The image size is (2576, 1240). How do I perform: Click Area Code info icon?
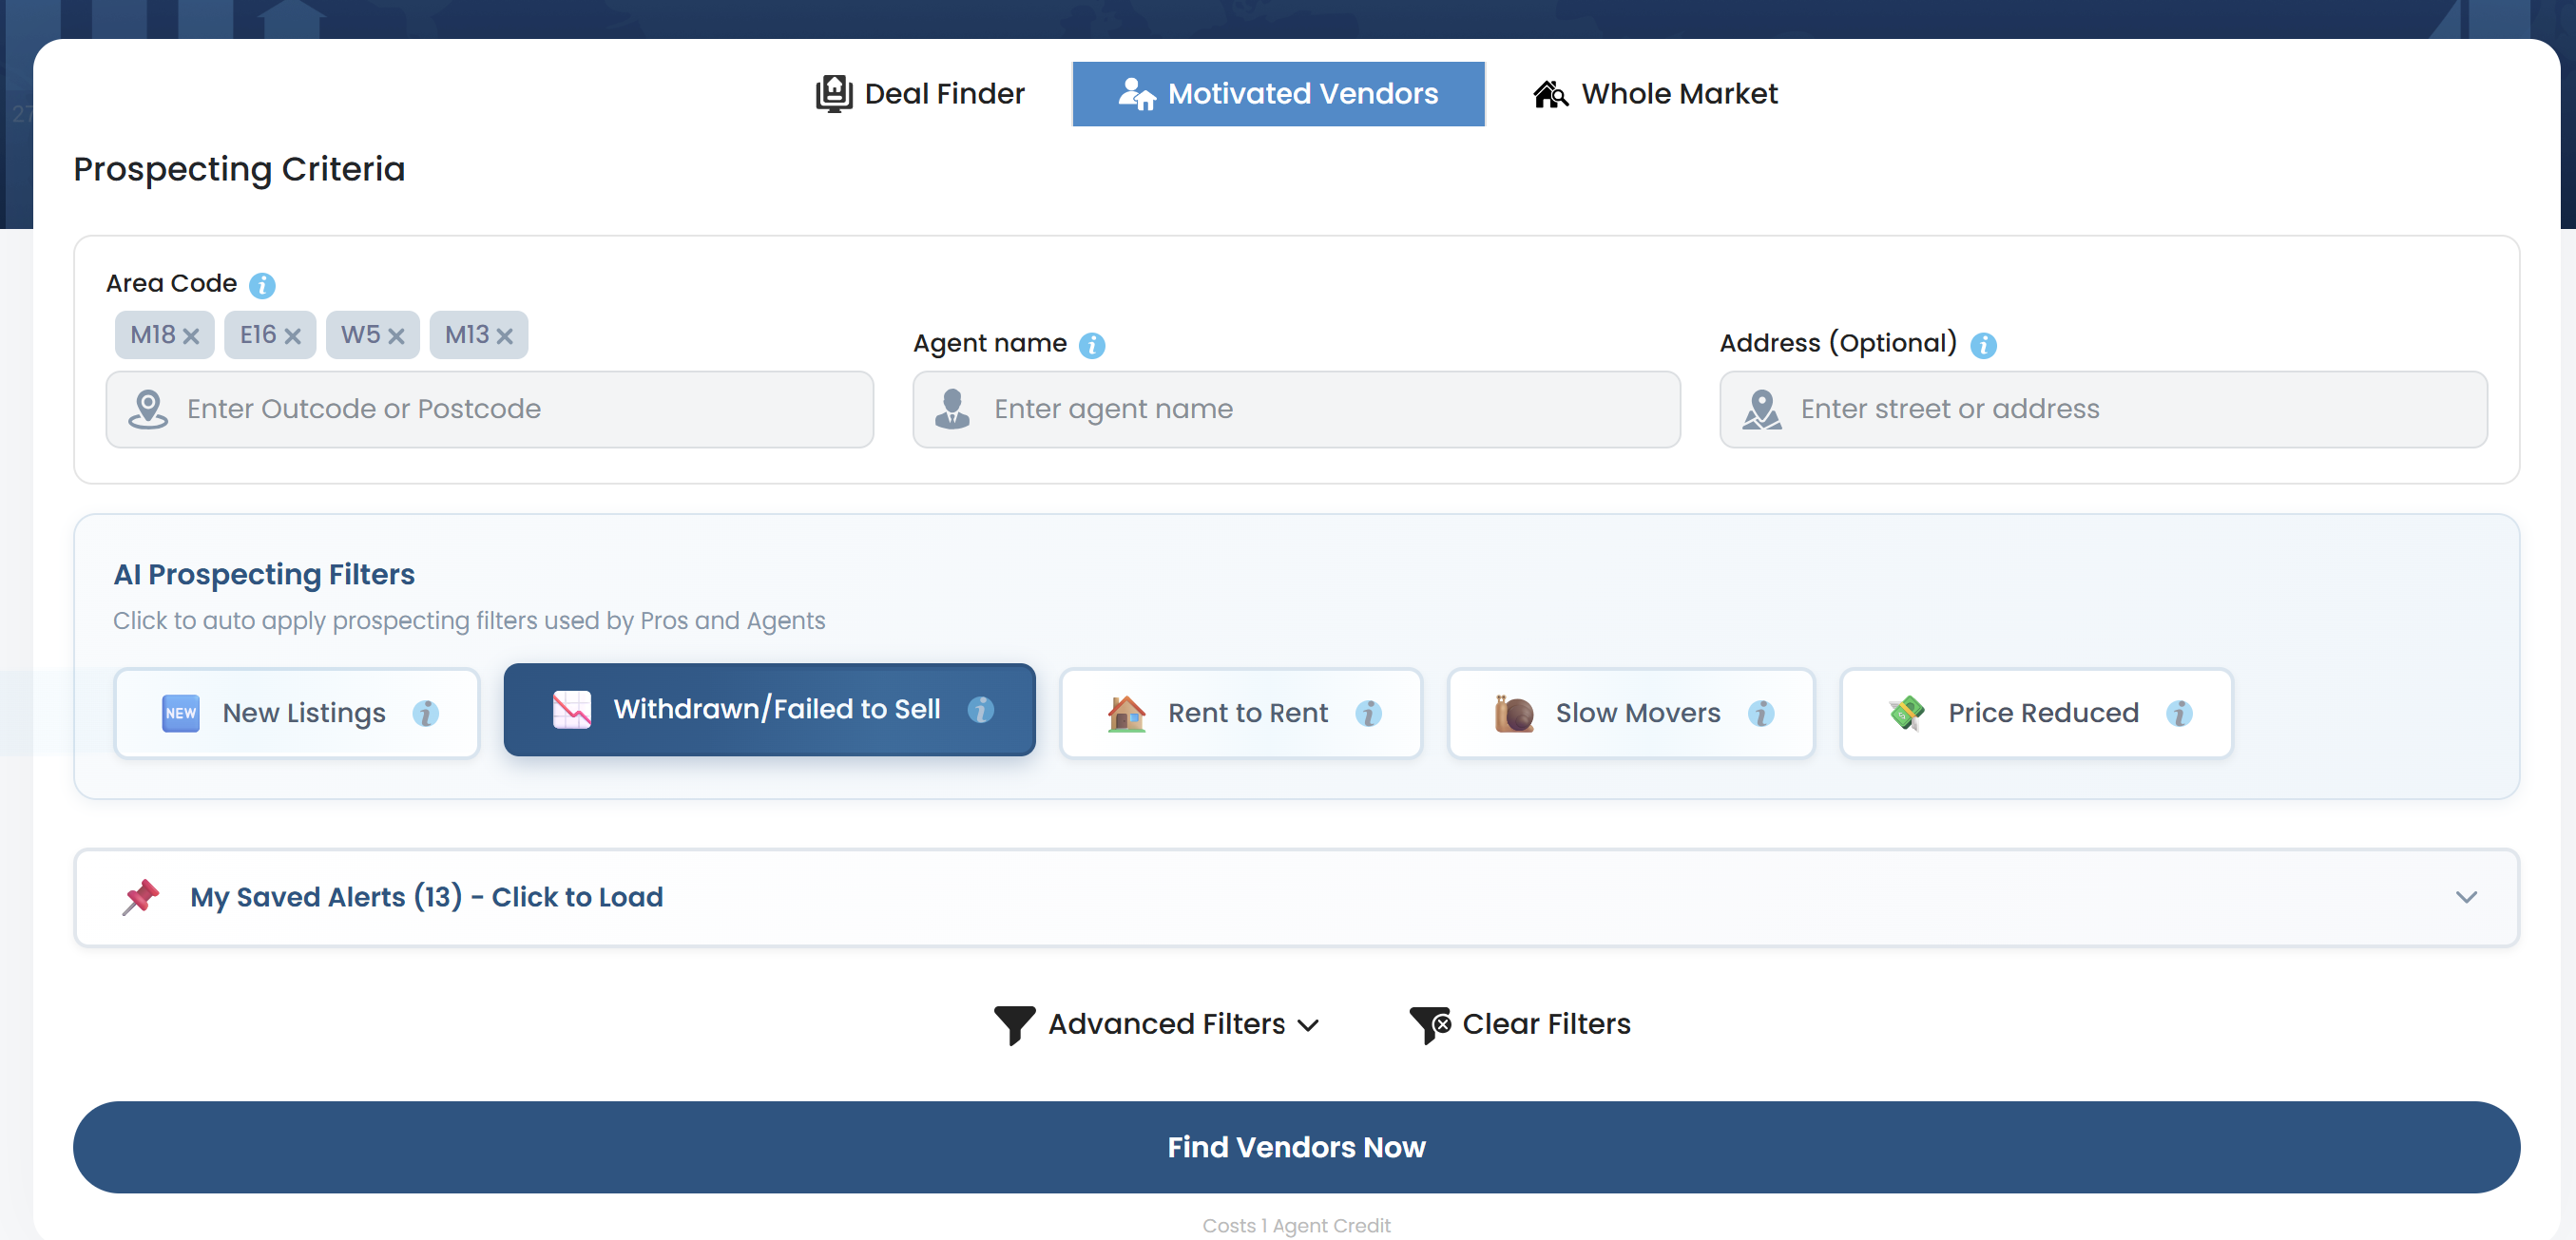pos(262,286)
